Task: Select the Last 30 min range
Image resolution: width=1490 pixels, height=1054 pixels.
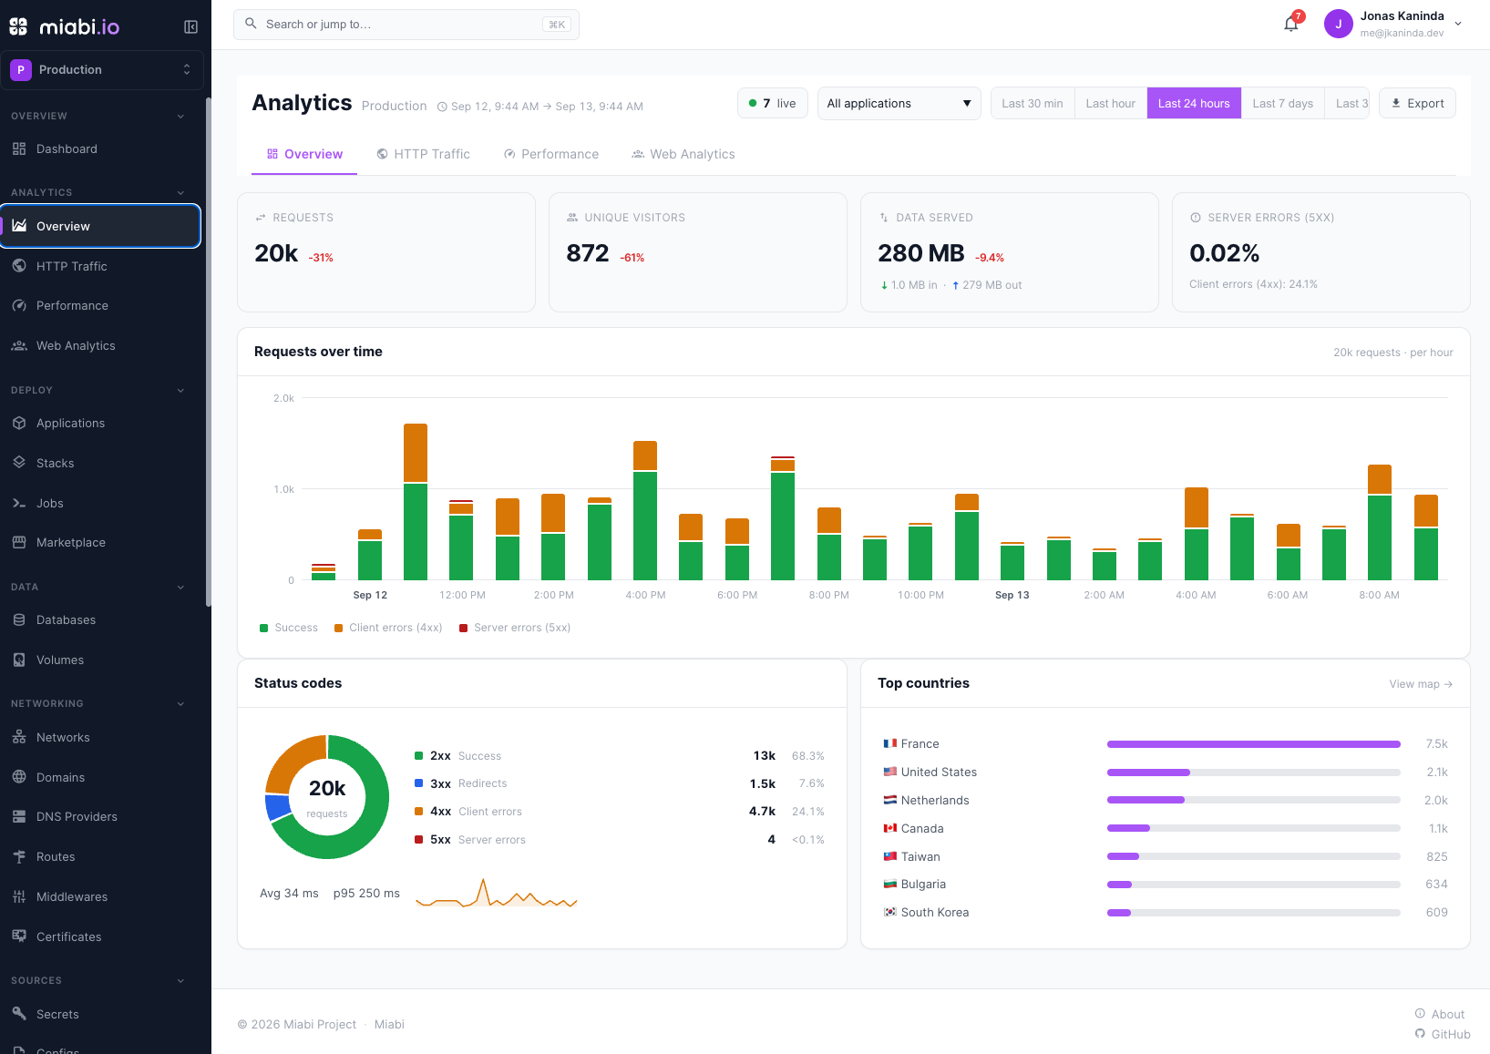Action: pyautogui.click(x=1033, y=103)
